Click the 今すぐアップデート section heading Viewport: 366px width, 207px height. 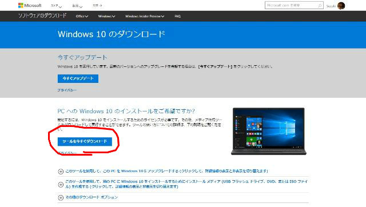click(x=82, y=57)
